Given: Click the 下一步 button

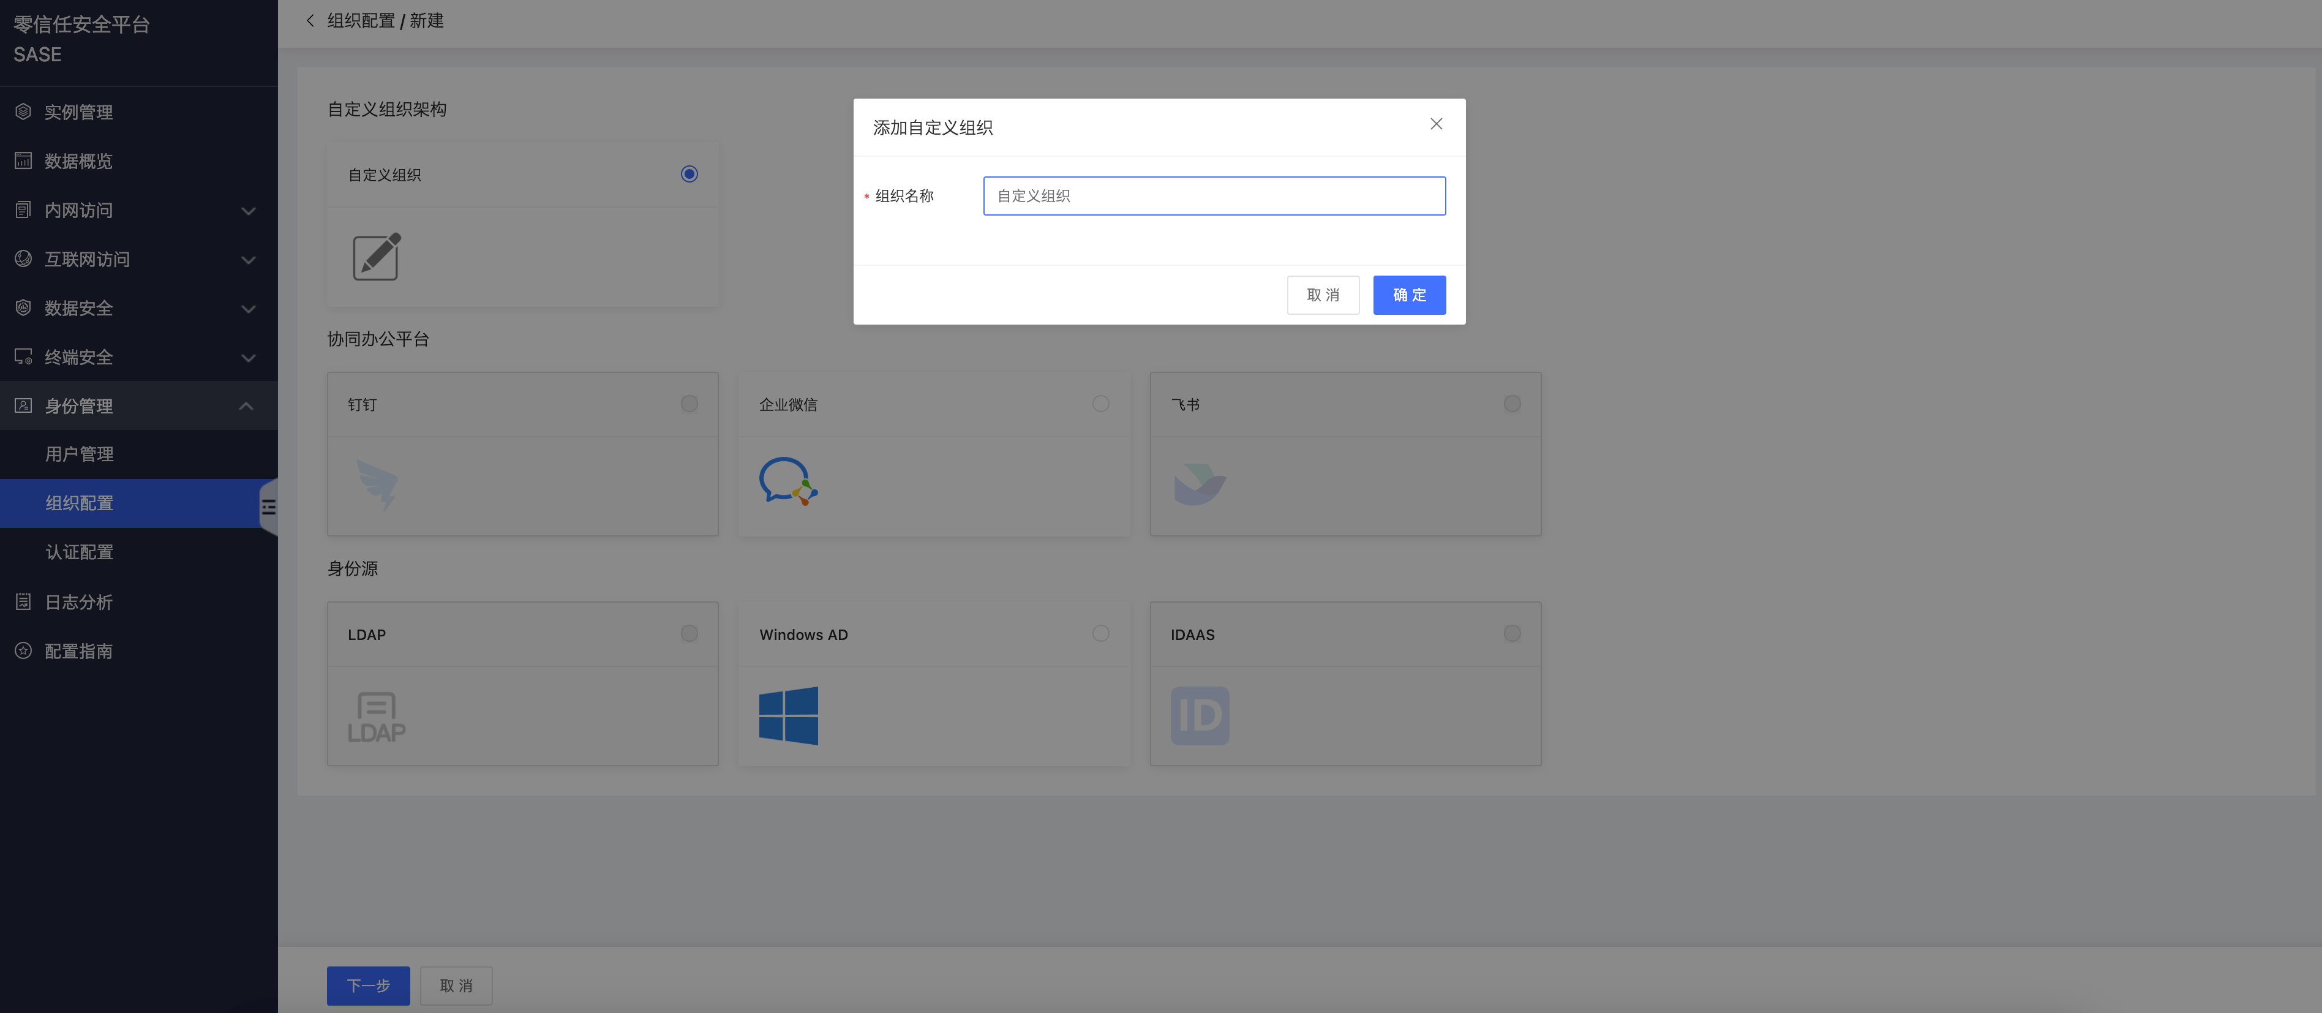Looking at the screenshot, I should [368, 985].
